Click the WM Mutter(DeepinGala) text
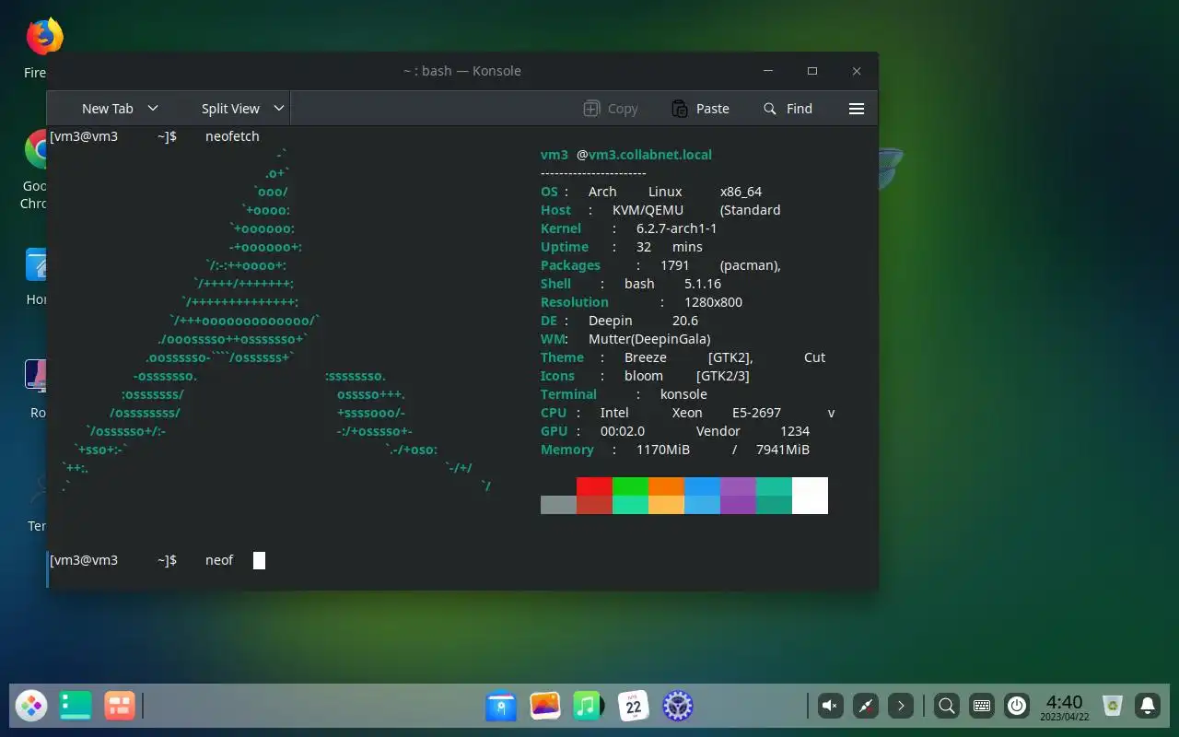The height and width of the screenshot is (737, 1179). [x=649, y=339]
